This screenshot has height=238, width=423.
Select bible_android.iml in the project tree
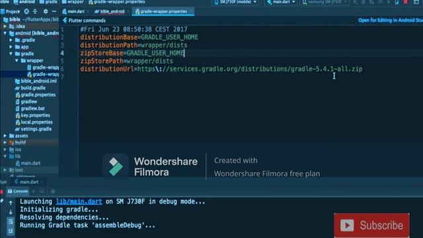pyautogui.click(x=36, y=81)
